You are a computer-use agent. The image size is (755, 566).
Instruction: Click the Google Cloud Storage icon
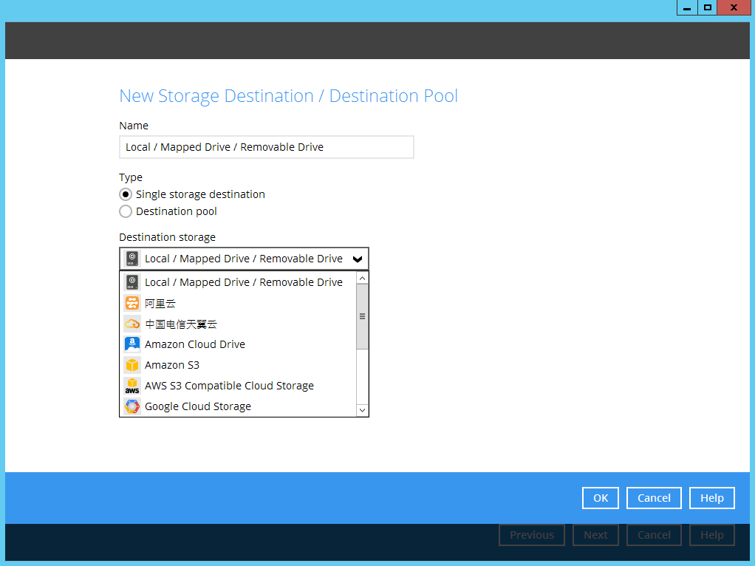(132, 406)
